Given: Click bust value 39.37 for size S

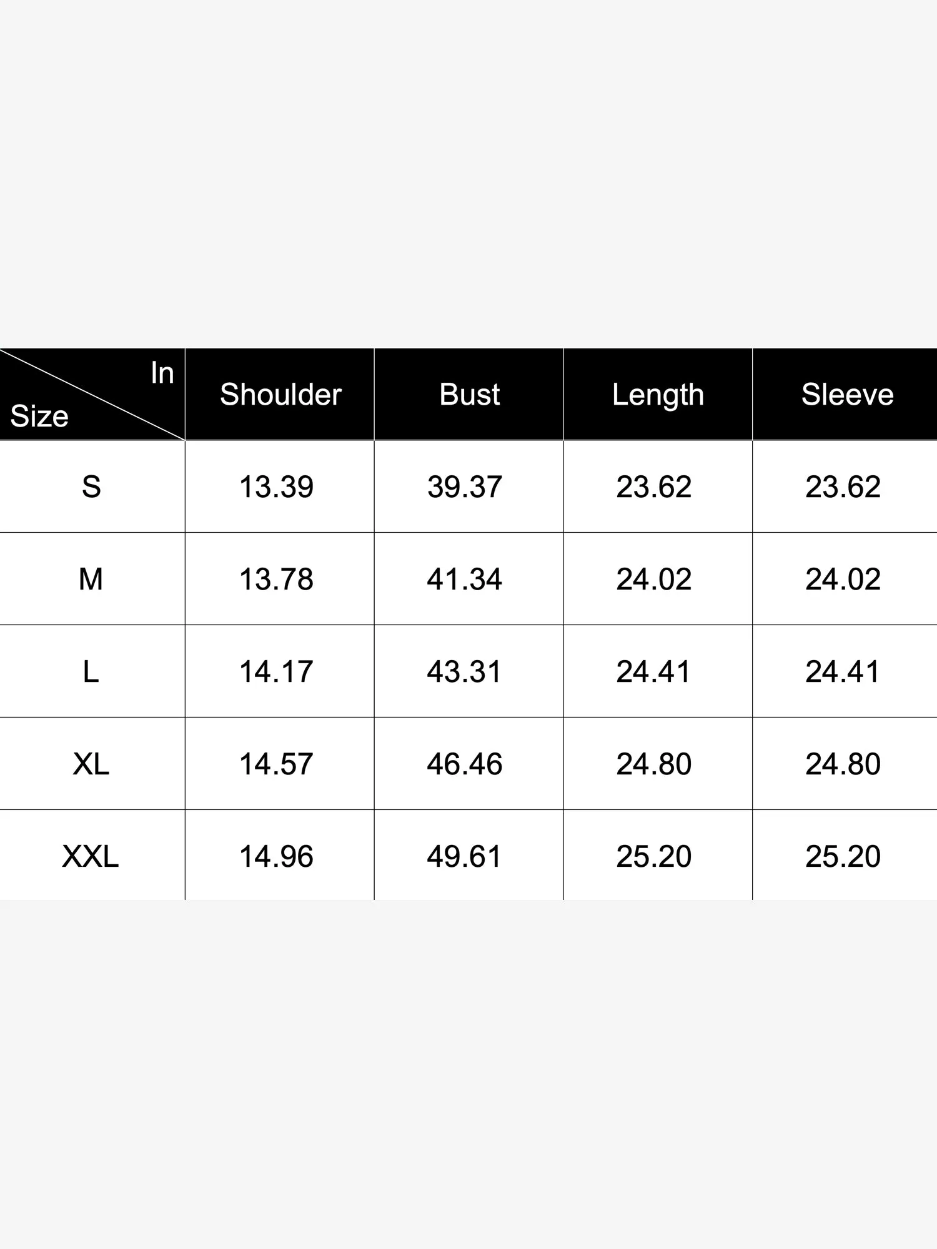Looking at the screenshot, I should (x=465, y=486).
